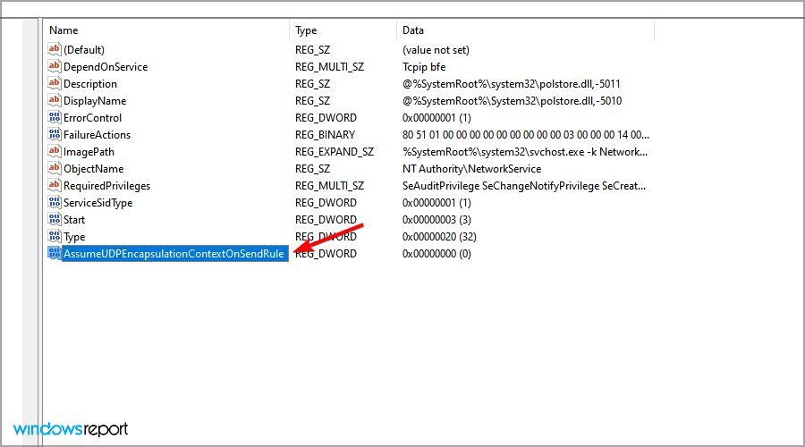
Task: Click the ObjectName string icon
Action: pos(54,168)
